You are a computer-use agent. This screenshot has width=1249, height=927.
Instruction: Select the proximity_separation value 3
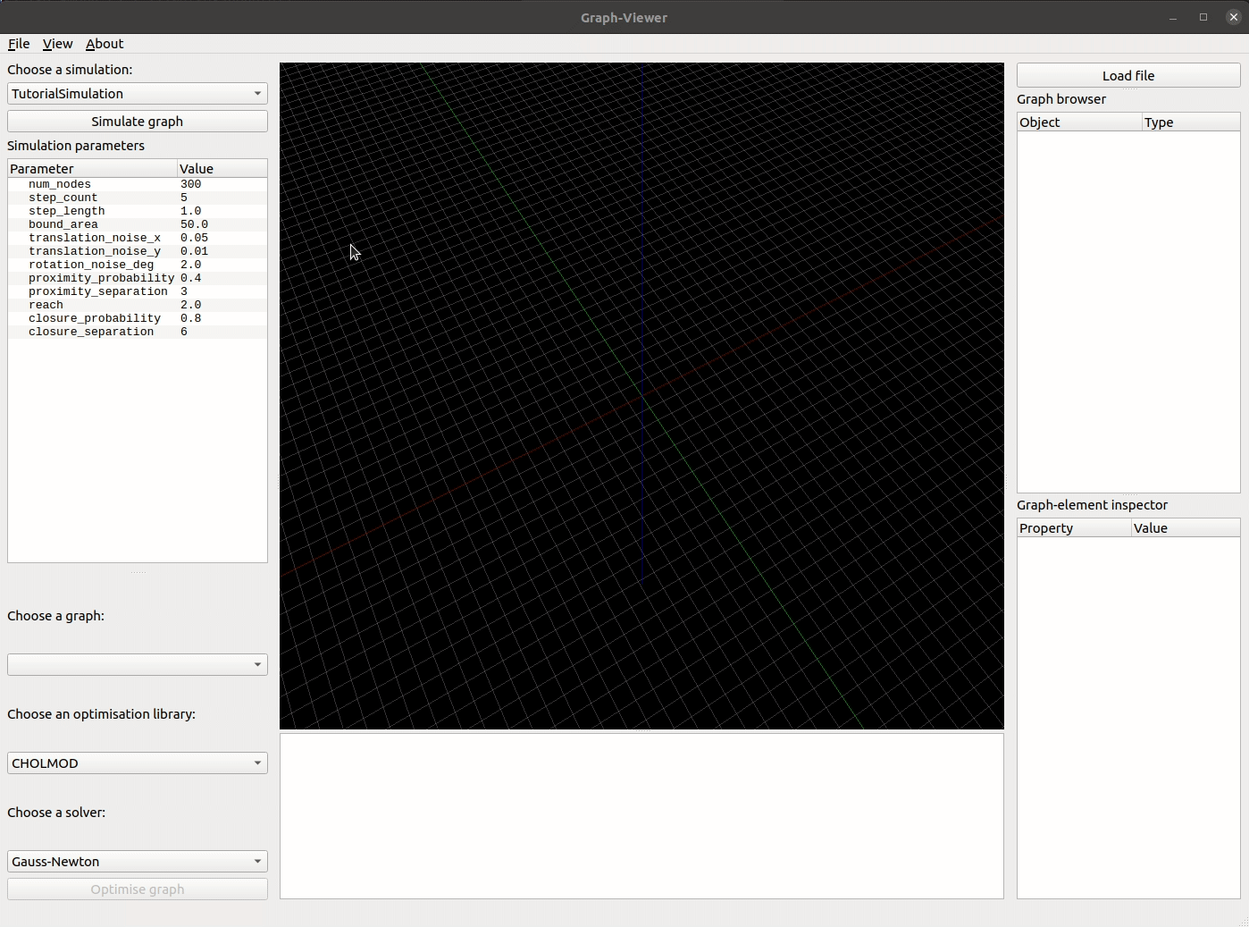184,291
